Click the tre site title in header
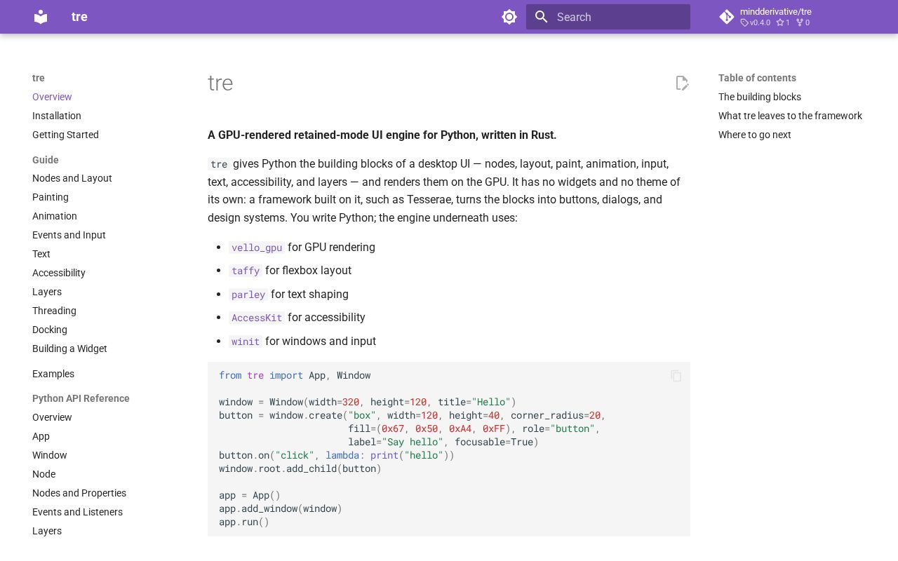The image size is (898, 561). point(79,17)
